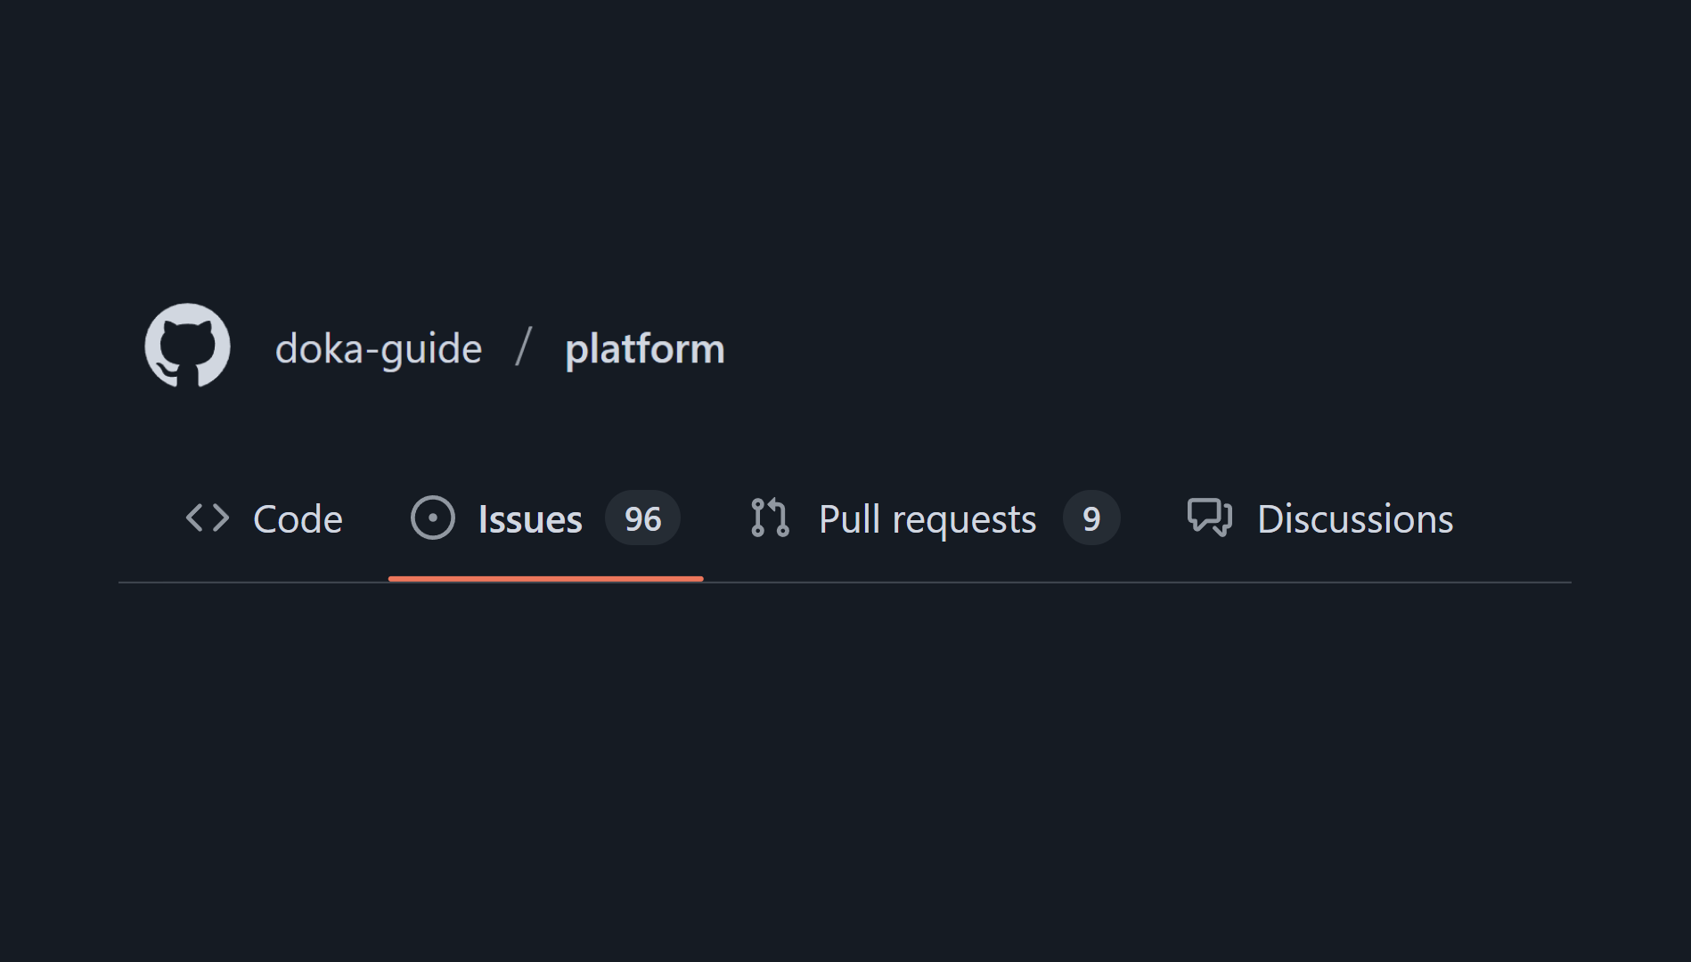Click the orange underline beneath Issues

545,579
